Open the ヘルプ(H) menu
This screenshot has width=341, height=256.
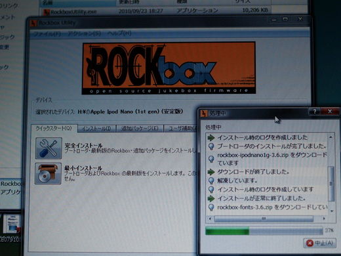(119, 33)
